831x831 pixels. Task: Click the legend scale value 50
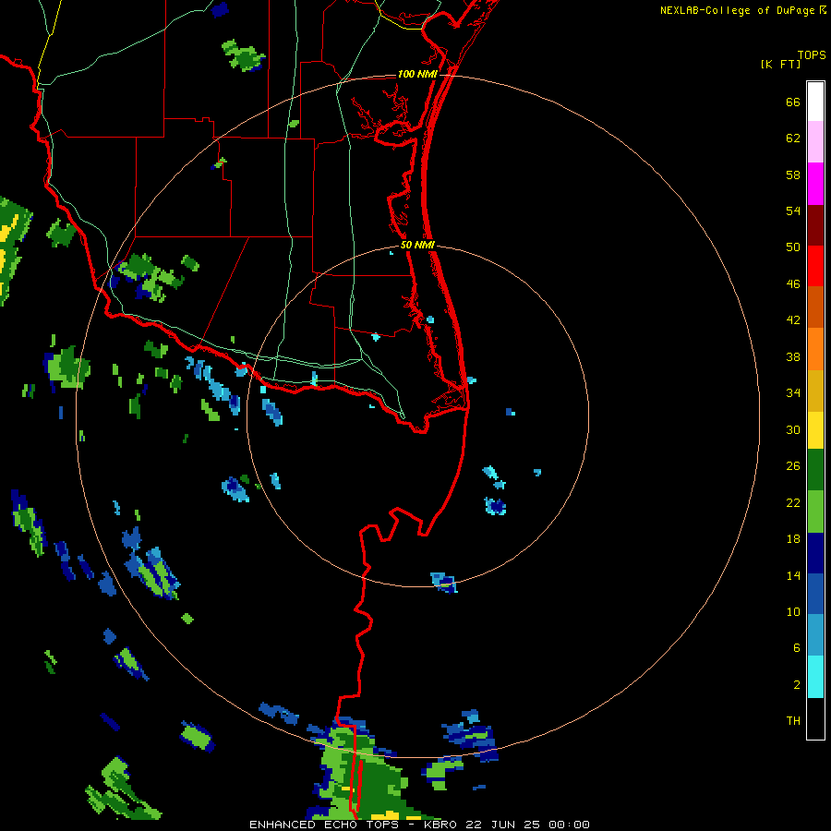click(793, 247)
